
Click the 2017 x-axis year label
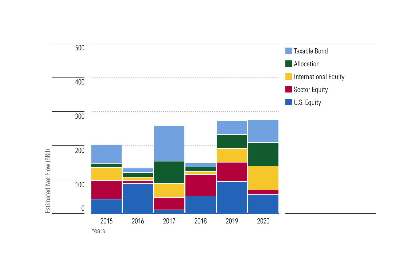(x=169, y=221)
